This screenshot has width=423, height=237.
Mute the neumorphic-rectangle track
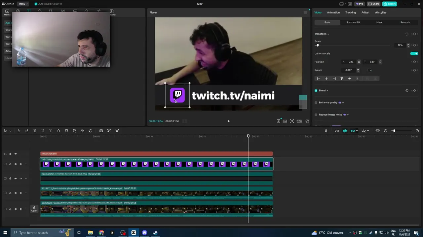[20, 178]
